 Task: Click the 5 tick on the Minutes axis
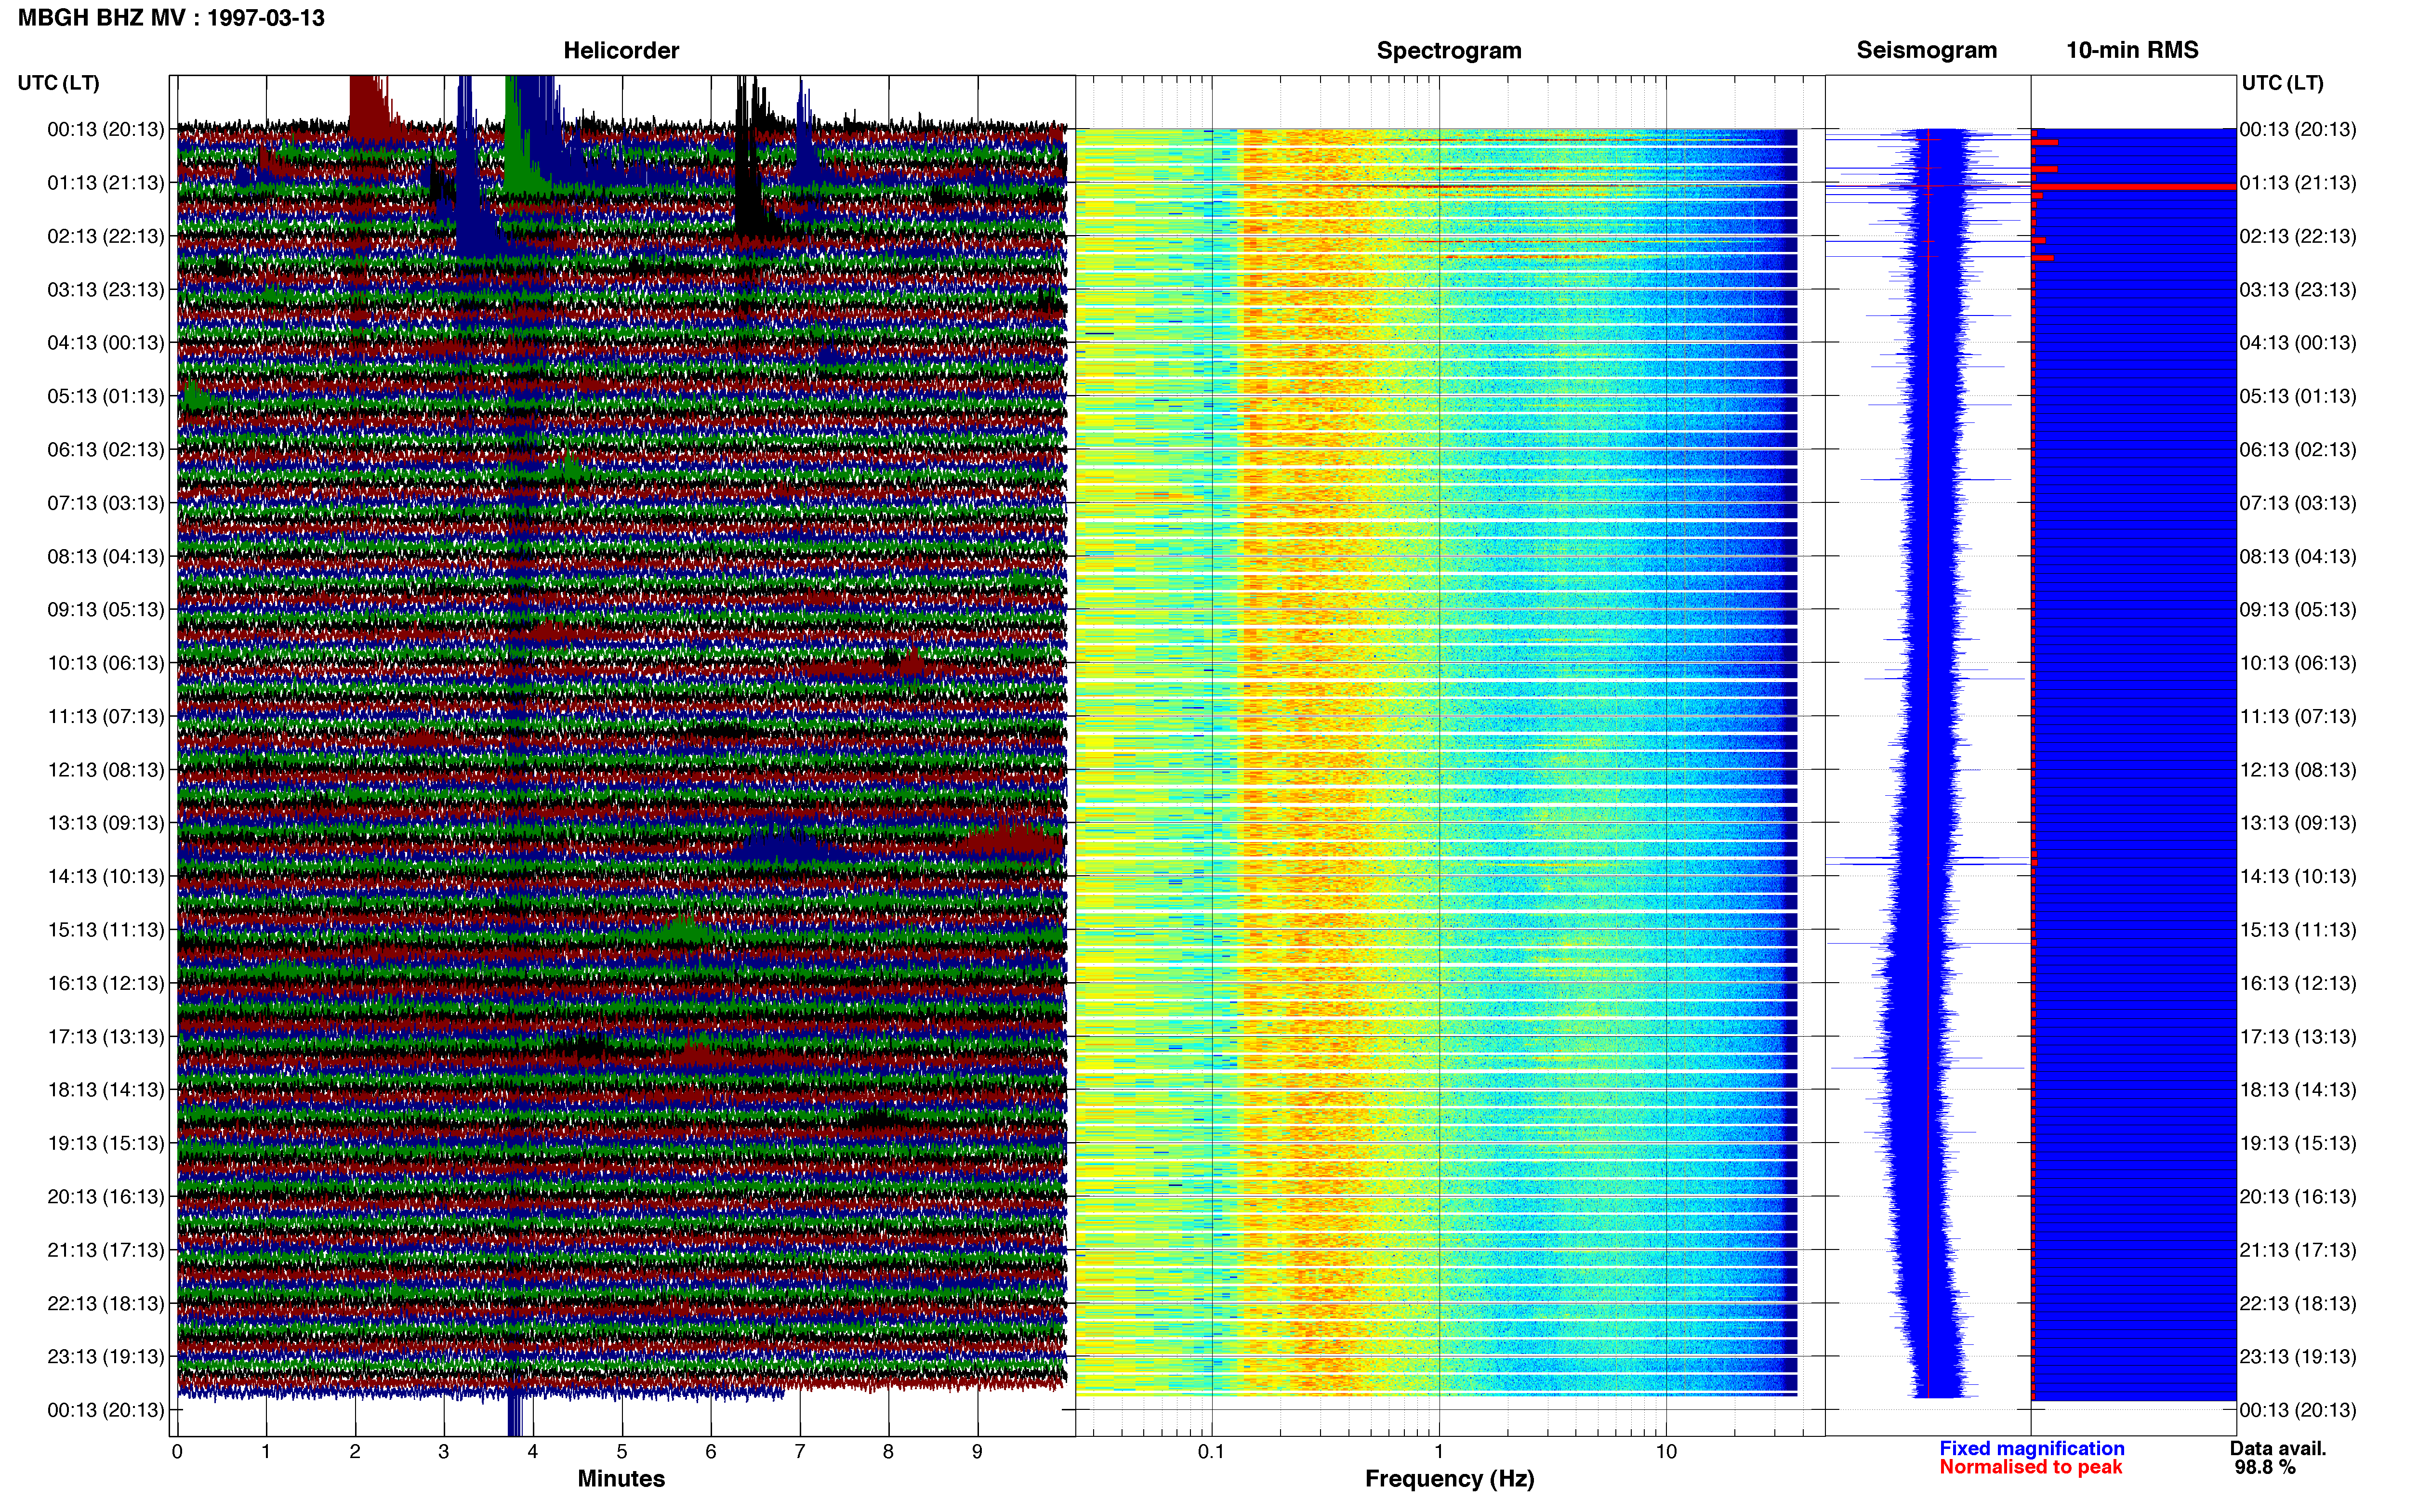(622, 1451)
